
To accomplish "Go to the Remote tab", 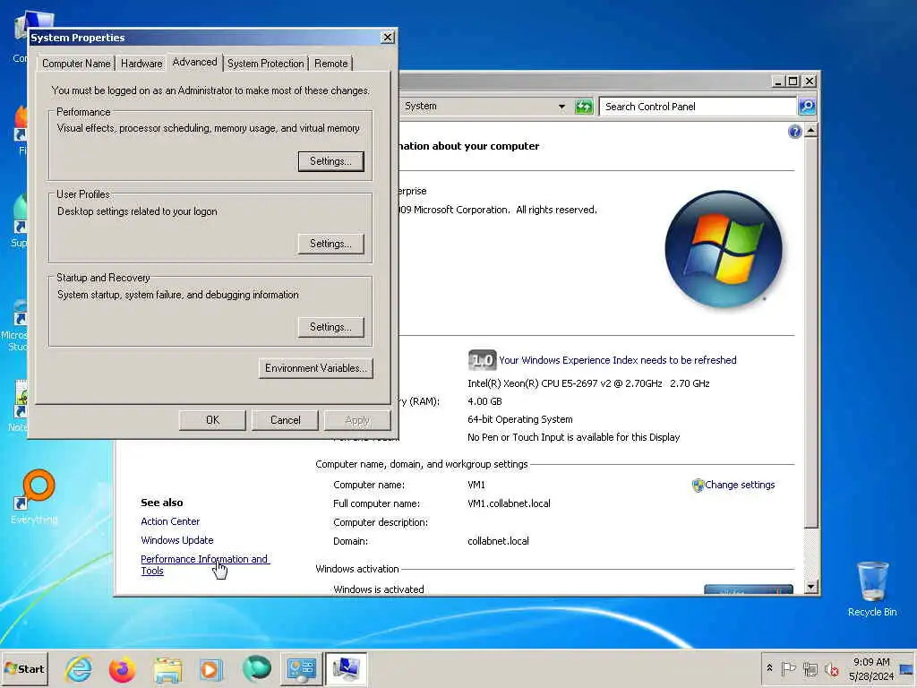I will point(331,64).
